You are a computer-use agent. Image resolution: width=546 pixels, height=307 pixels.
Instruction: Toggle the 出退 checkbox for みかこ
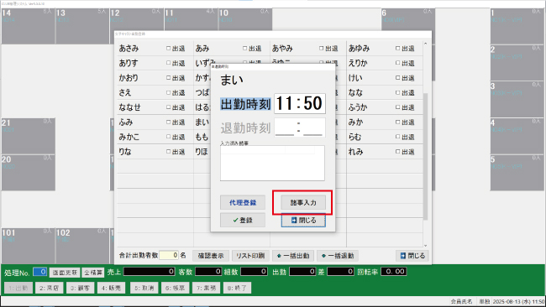click(x=169, y=137)
